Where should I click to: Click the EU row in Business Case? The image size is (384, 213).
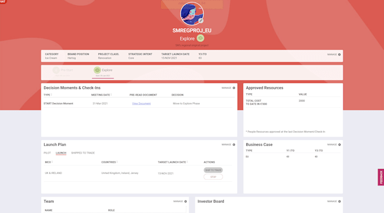coord(293,157)
